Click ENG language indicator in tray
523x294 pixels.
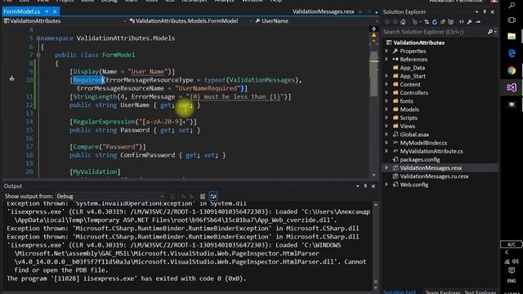pyautogui.click(x=512, y=281)
